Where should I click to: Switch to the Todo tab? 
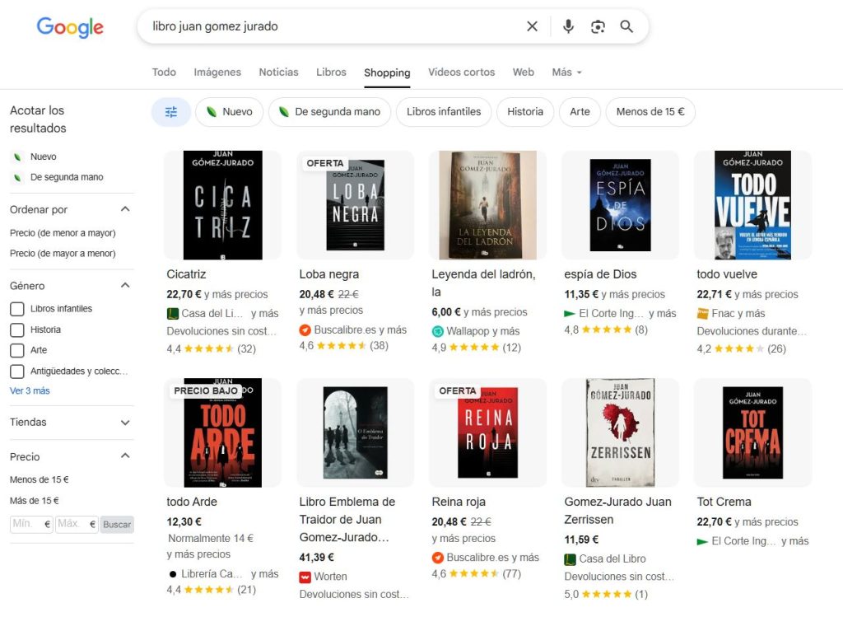pyautogui.click(x=164, y=72)
